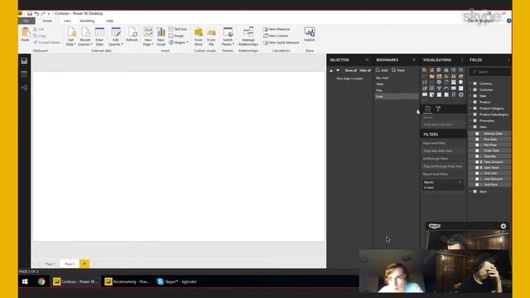Close the Bookmarks pane

pyautogui.click(x=414, y=60)
